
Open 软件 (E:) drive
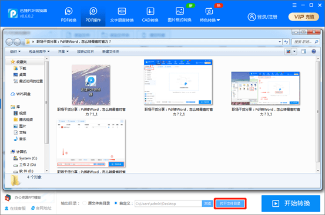tap(24, 171)
